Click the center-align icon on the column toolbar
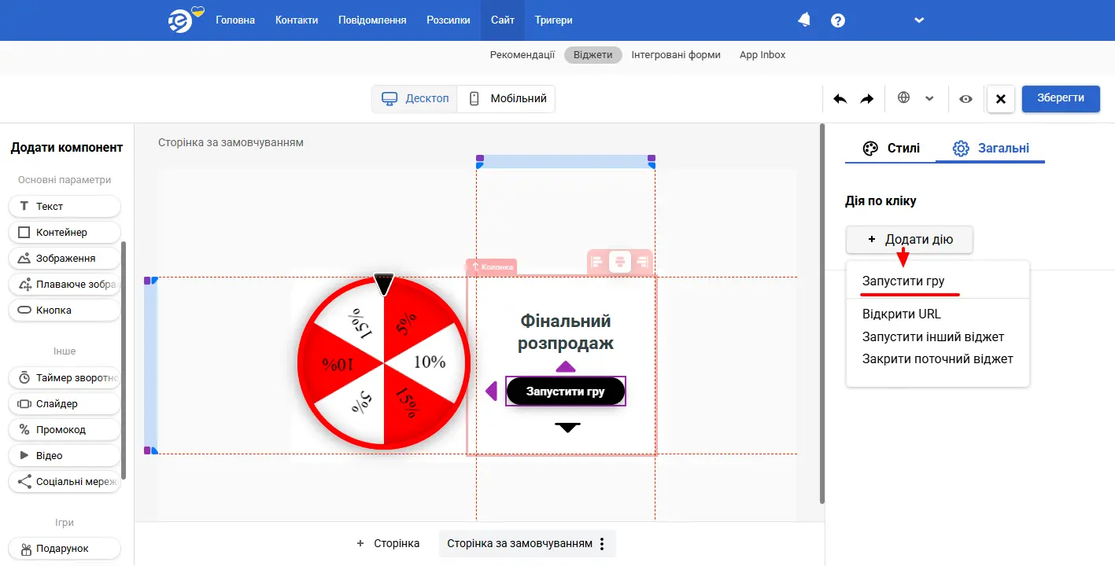1115x566 pixels. click(x=619, y=260)
